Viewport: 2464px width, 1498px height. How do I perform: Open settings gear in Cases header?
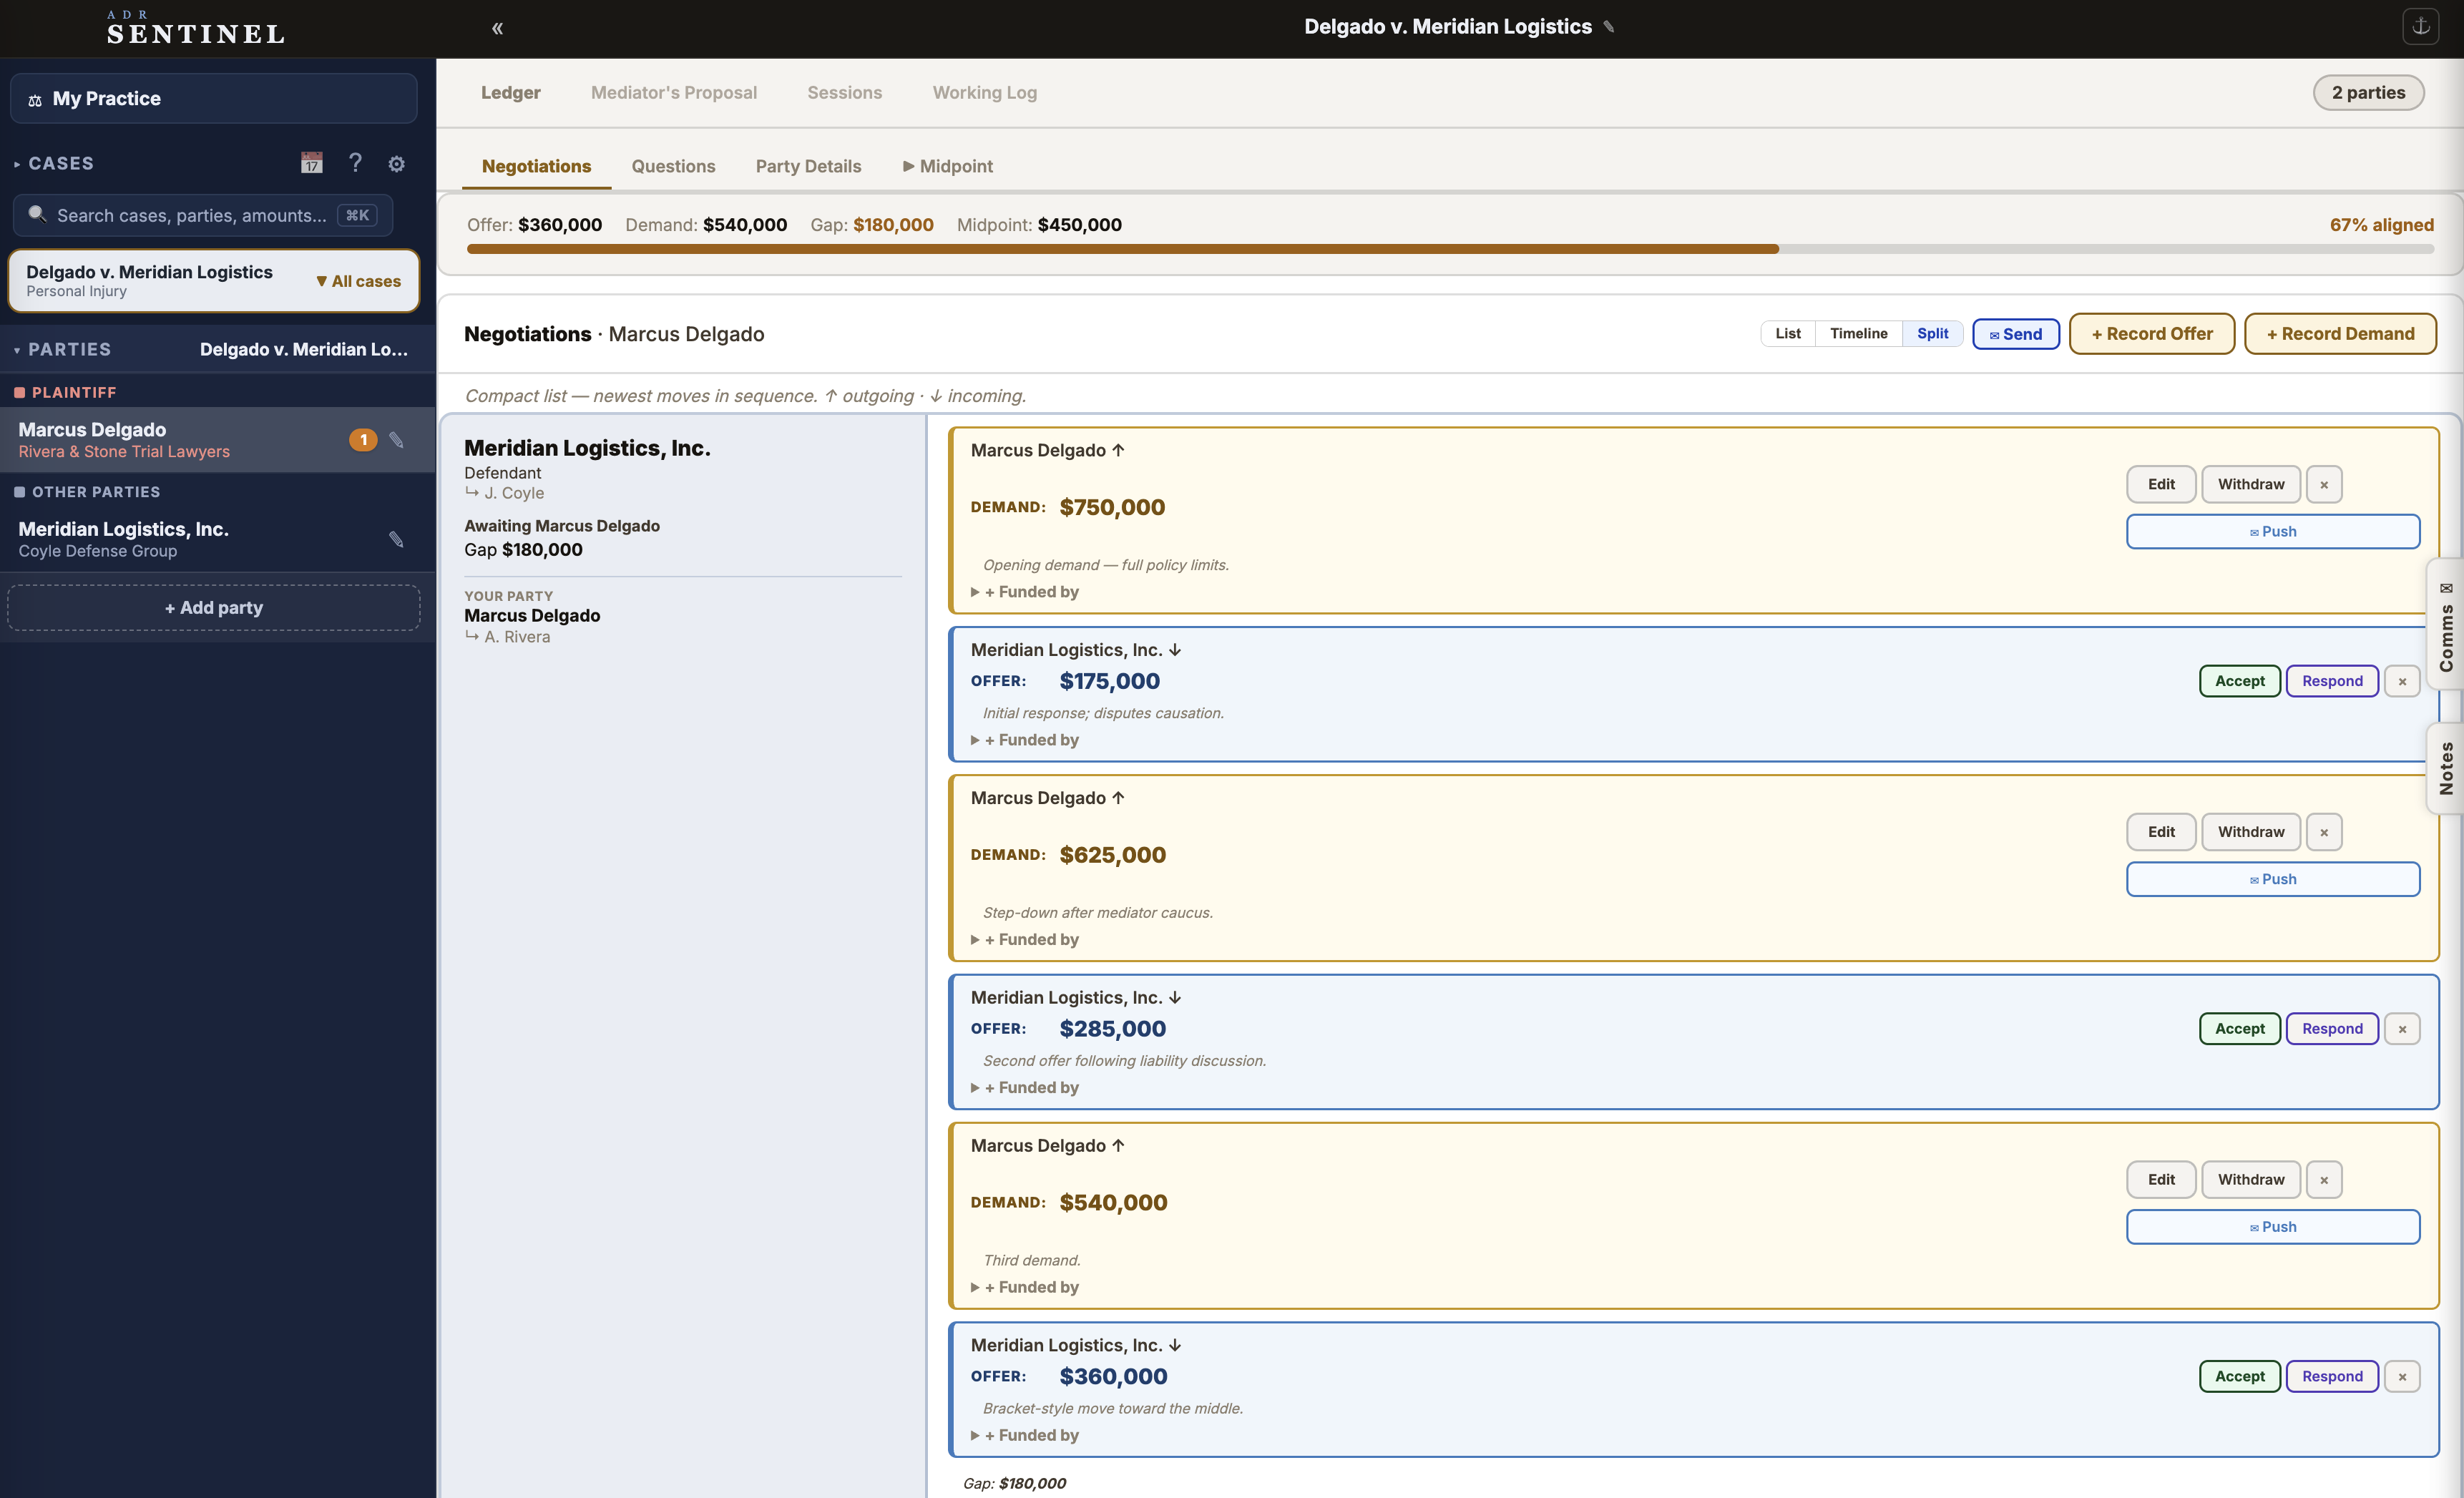tap(397, 164)
